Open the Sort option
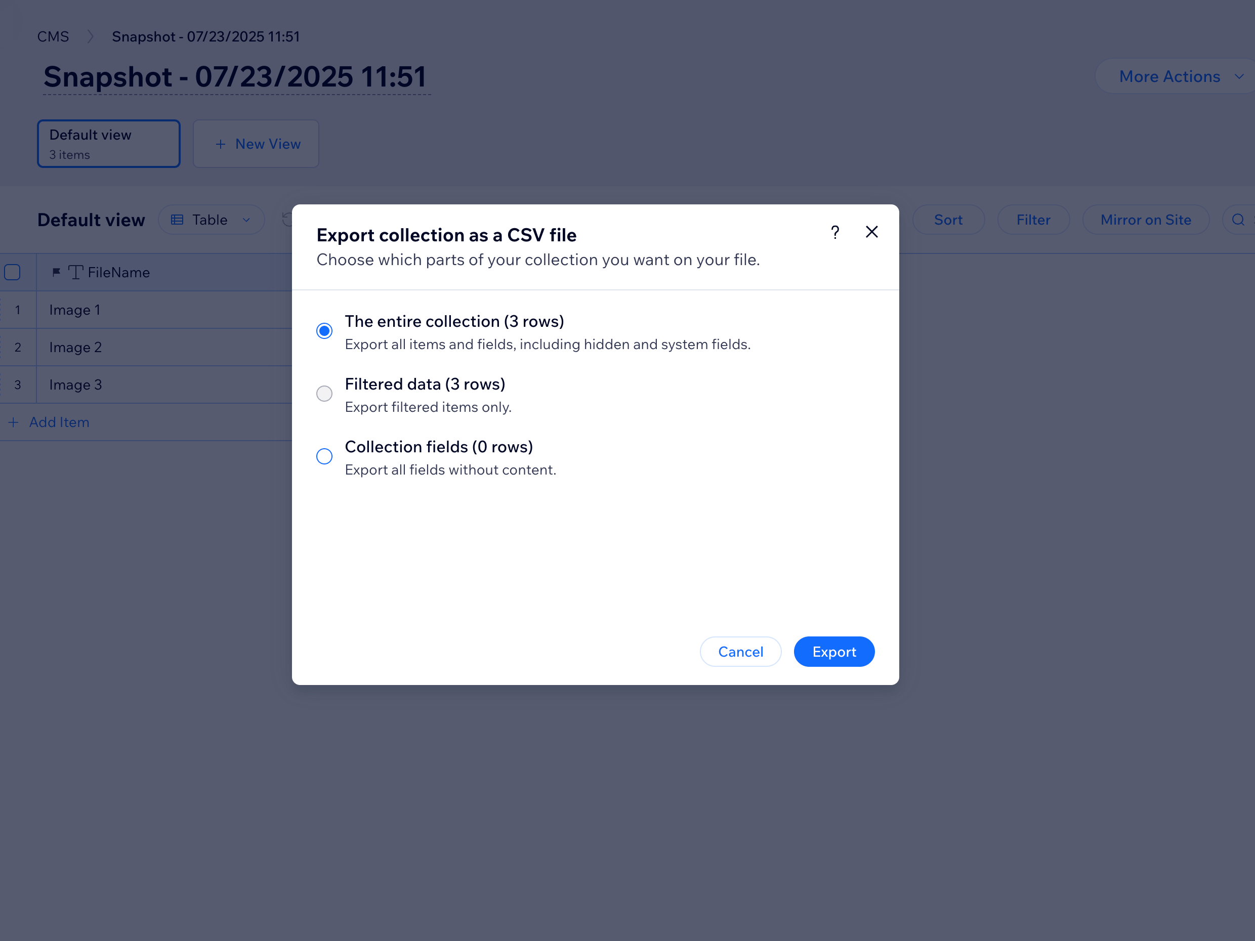1255x941 pixels. [947, 220]
